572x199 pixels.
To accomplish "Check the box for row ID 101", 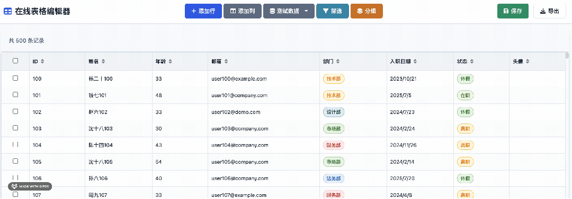I will click(x=15, y=94).
